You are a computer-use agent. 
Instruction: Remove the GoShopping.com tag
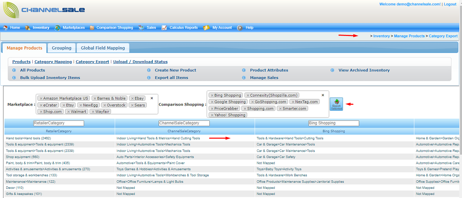coord(252,102)
